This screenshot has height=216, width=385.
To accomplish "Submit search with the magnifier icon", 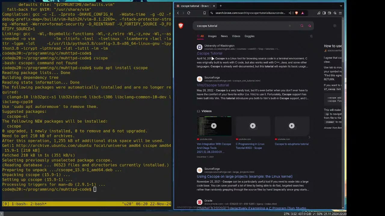I will click(x=302, y=26).
